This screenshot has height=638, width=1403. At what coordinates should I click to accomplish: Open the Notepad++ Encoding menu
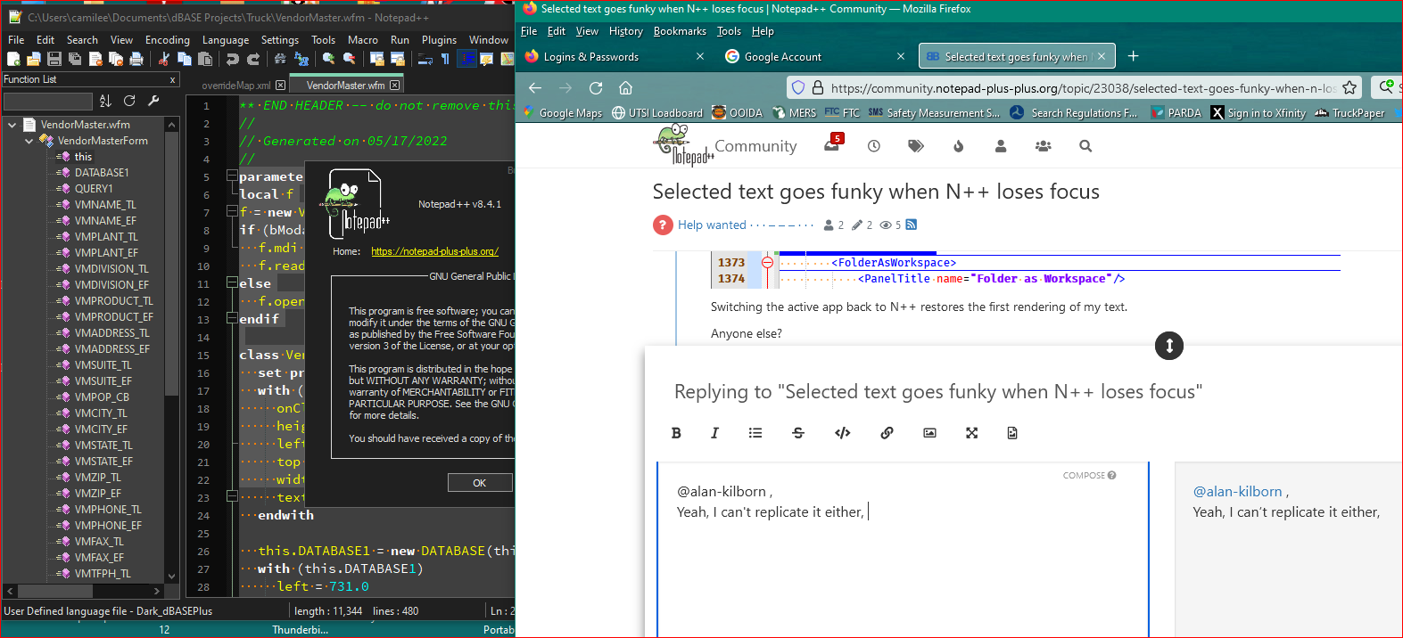click(x=168, y=40)
